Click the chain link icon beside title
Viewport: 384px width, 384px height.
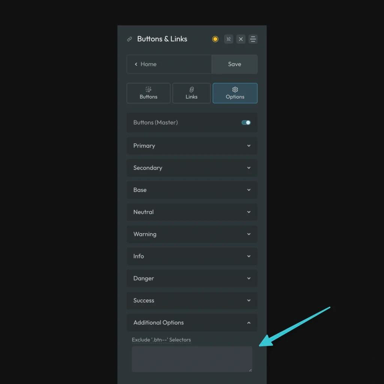[x=130, y=39]
